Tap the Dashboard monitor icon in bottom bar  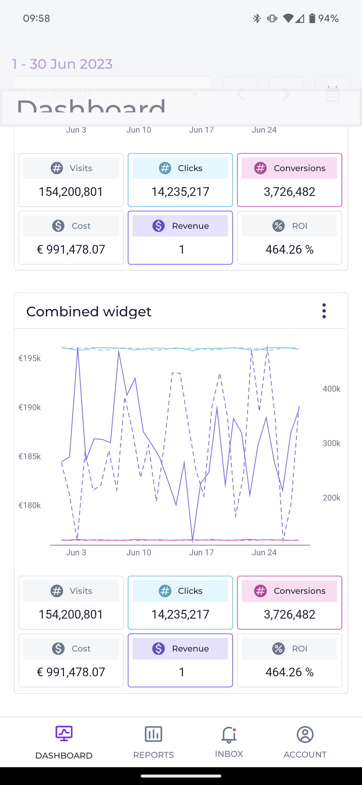click(64, 734)
